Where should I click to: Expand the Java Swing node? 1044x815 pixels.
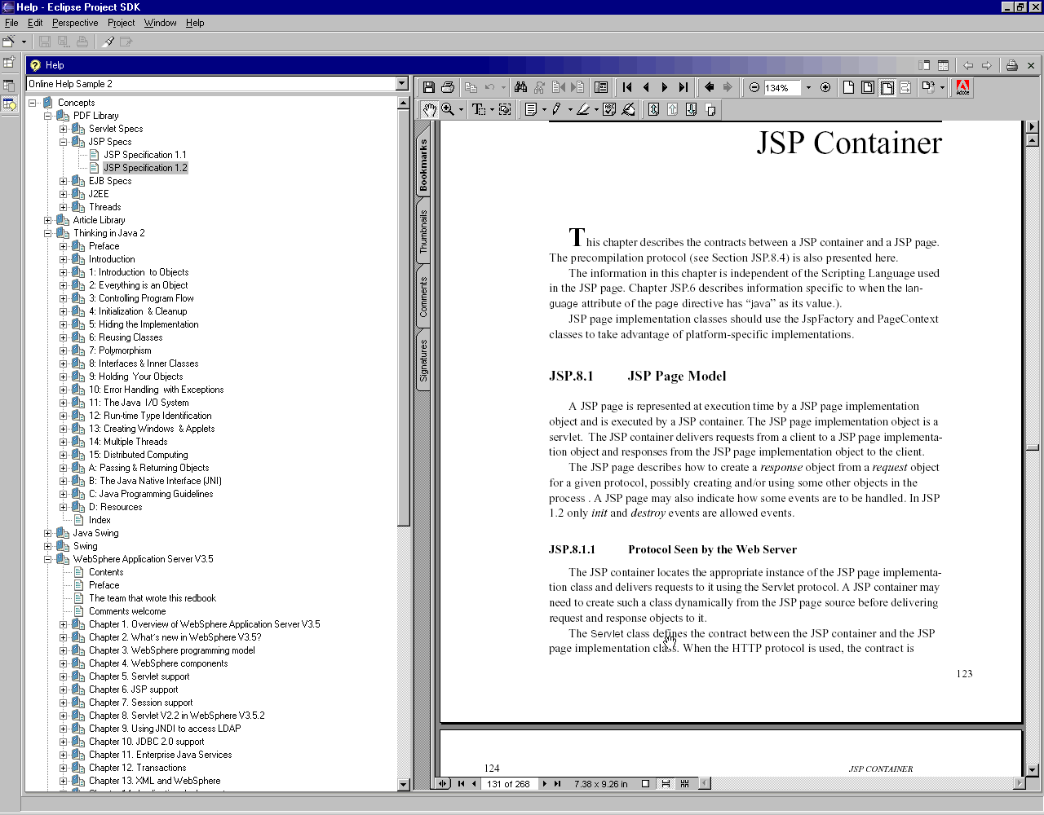[48, 533]
